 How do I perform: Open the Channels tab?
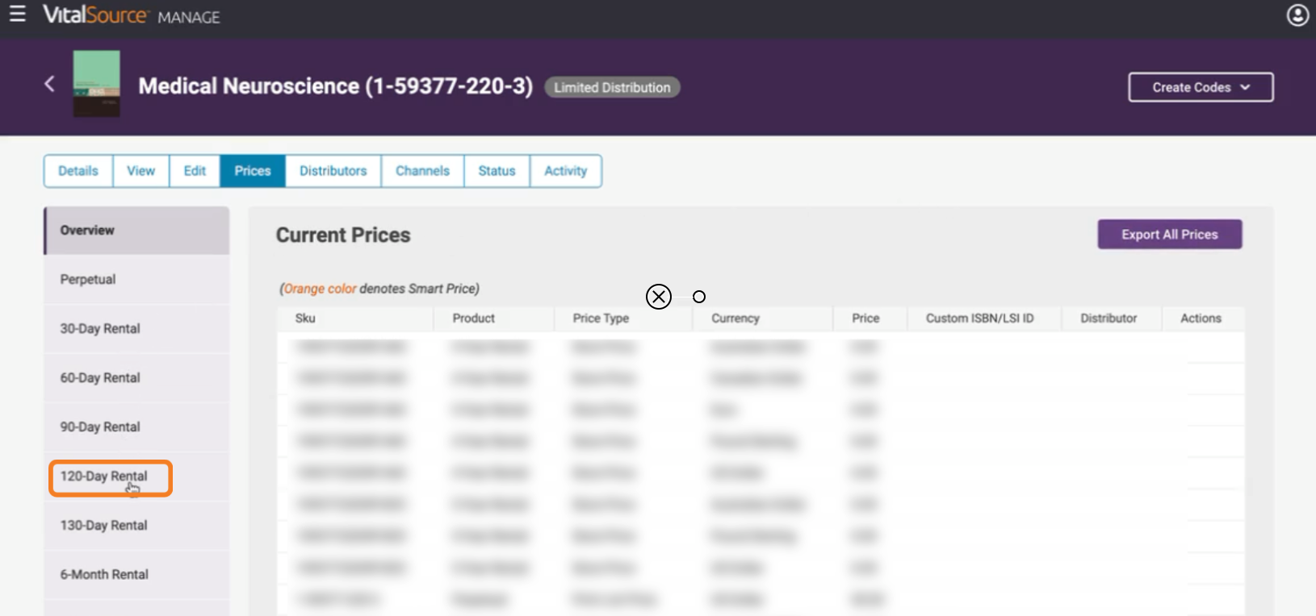coord(422,171)
